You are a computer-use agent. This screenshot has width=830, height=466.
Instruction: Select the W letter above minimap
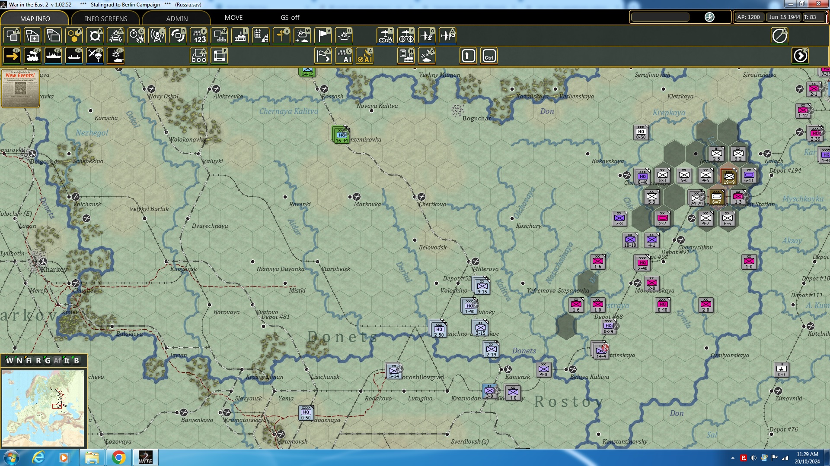point(10,361)
